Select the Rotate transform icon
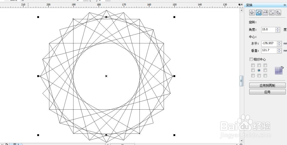Screen dimensions: 287x145 tap(259, 12)
